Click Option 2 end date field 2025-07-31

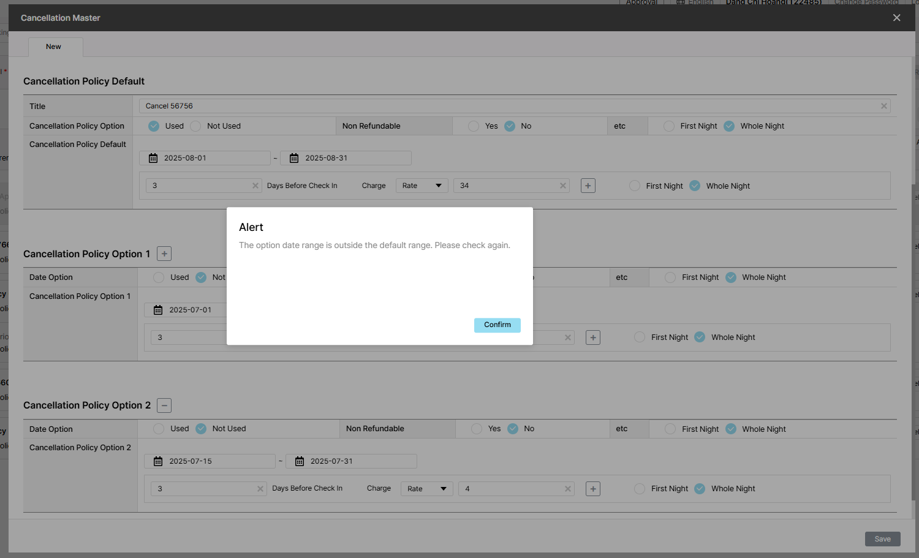351,461
